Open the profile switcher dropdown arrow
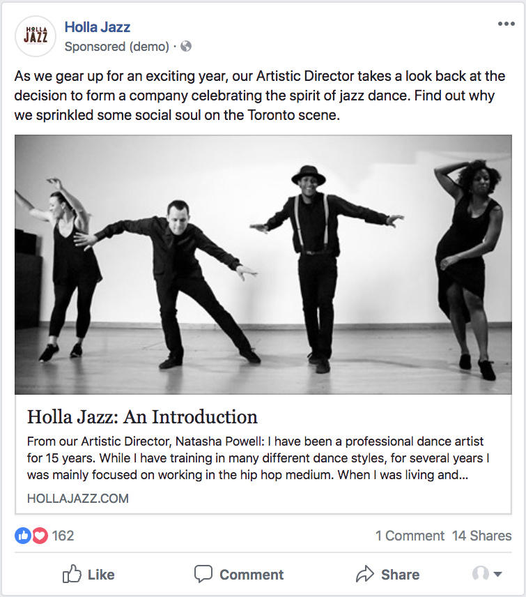 [497, 575]
